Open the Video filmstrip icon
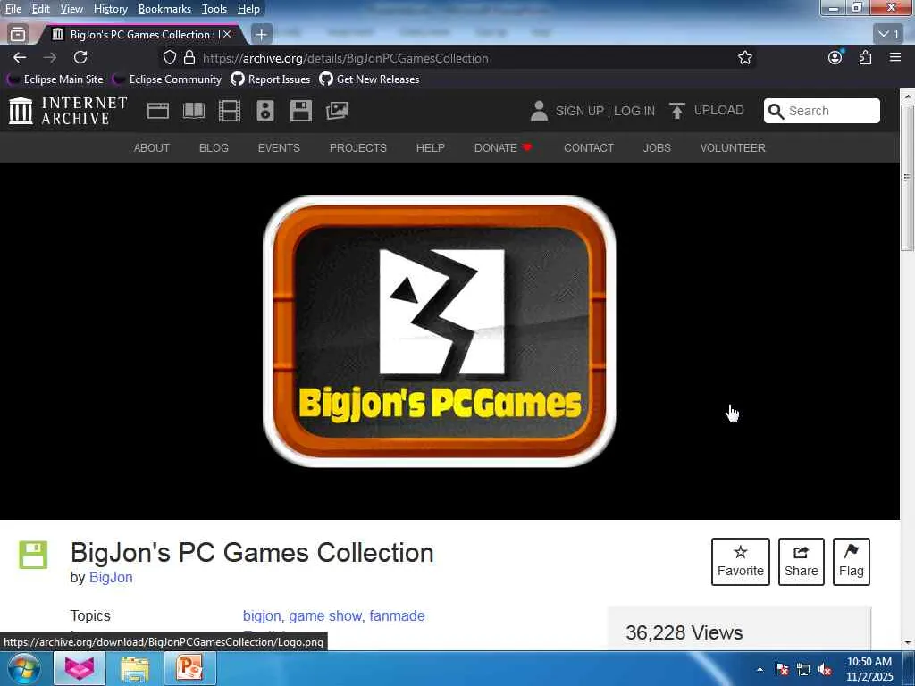 (230, 110)
